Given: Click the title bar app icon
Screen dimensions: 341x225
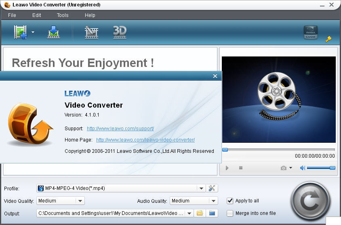Looking at the screenshot, I should 7,5.
